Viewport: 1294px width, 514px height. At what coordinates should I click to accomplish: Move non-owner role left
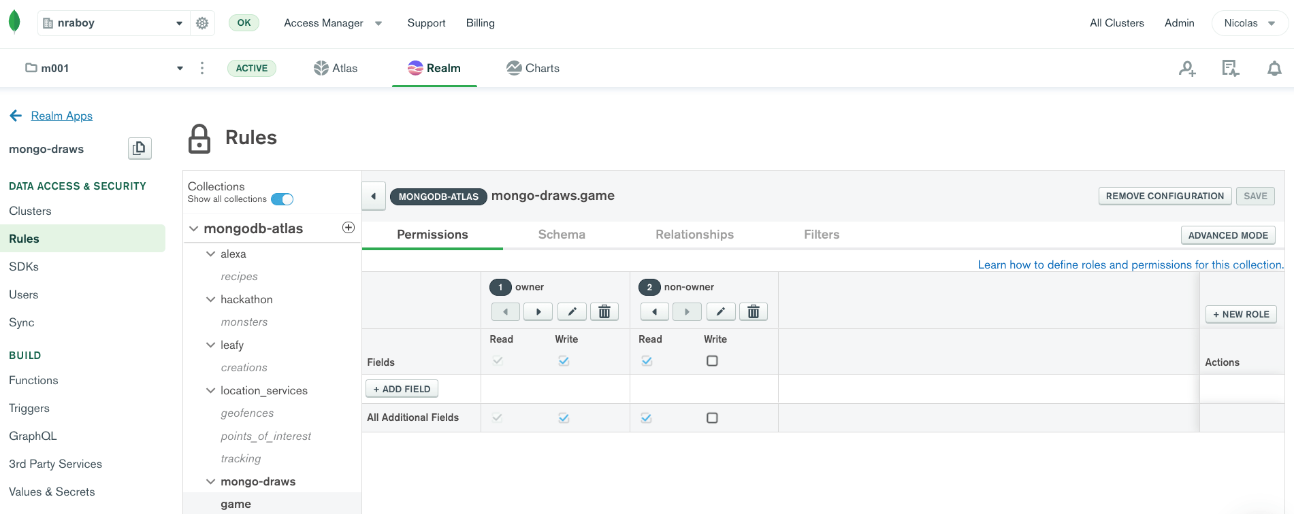[x=655, y=312]
